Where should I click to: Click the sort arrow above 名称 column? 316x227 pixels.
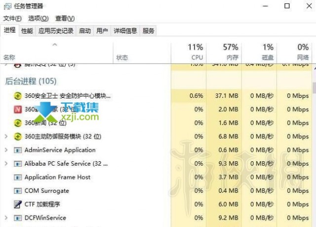click(x=55, y=45)
